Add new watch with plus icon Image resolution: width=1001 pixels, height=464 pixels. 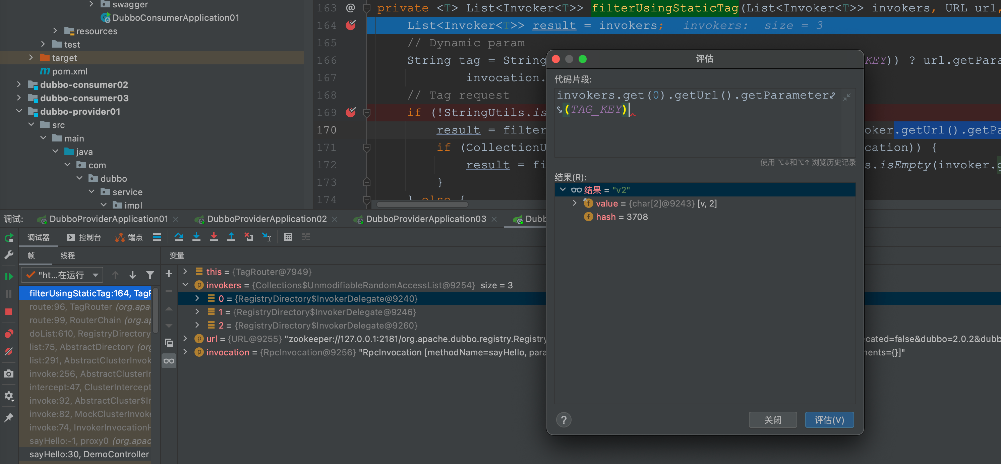click(169, 274)
